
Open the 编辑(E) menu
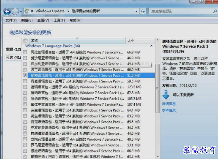pos(27,20)
